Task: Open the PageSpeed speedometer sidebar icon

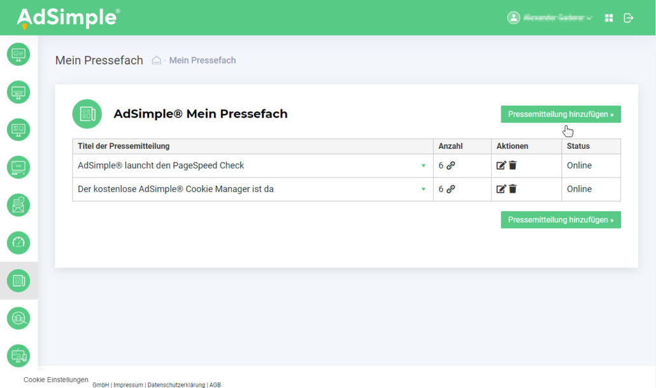Action: [18, 242]
